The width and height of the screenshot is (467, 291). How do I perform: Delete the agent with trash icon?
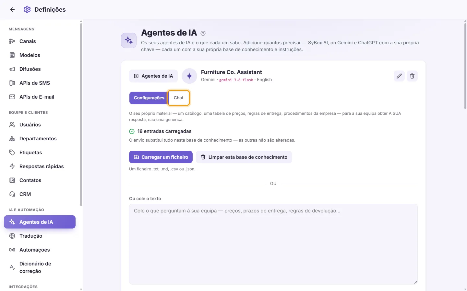click(x=412, y=76)
